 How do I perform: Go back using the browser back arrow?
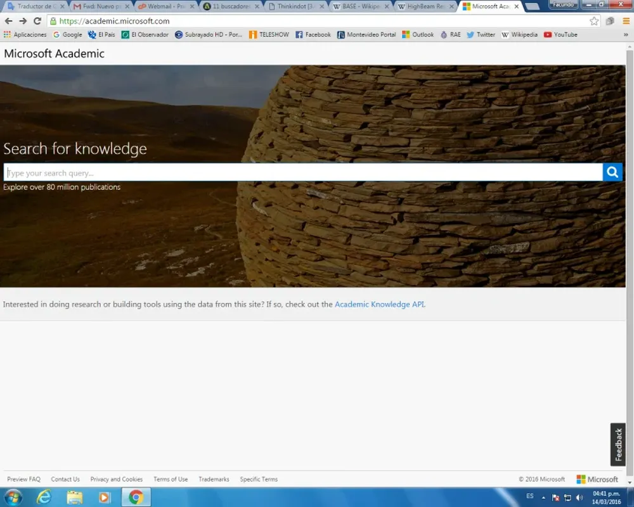[9, 21]
